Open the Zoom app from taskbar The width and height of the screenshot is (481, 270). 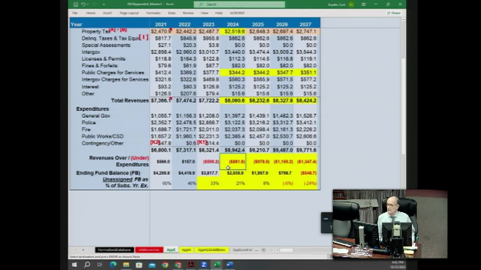click(204, 265)
